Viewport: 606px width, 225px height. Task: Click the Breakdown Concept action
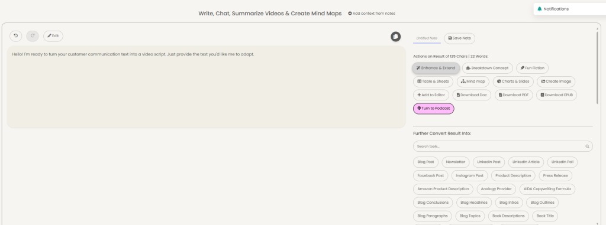tap(488, 68)
